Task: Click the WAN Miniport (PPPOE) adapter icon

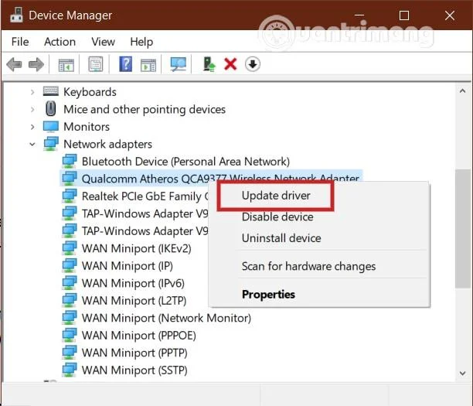Action: tap(70, 335)
